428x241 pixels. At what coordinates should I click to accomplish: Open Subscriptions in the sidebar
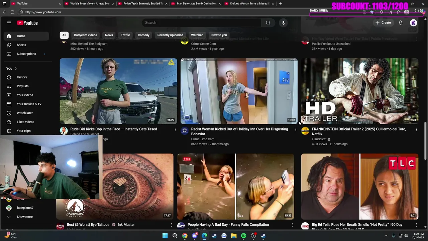[x=26, y=54]
